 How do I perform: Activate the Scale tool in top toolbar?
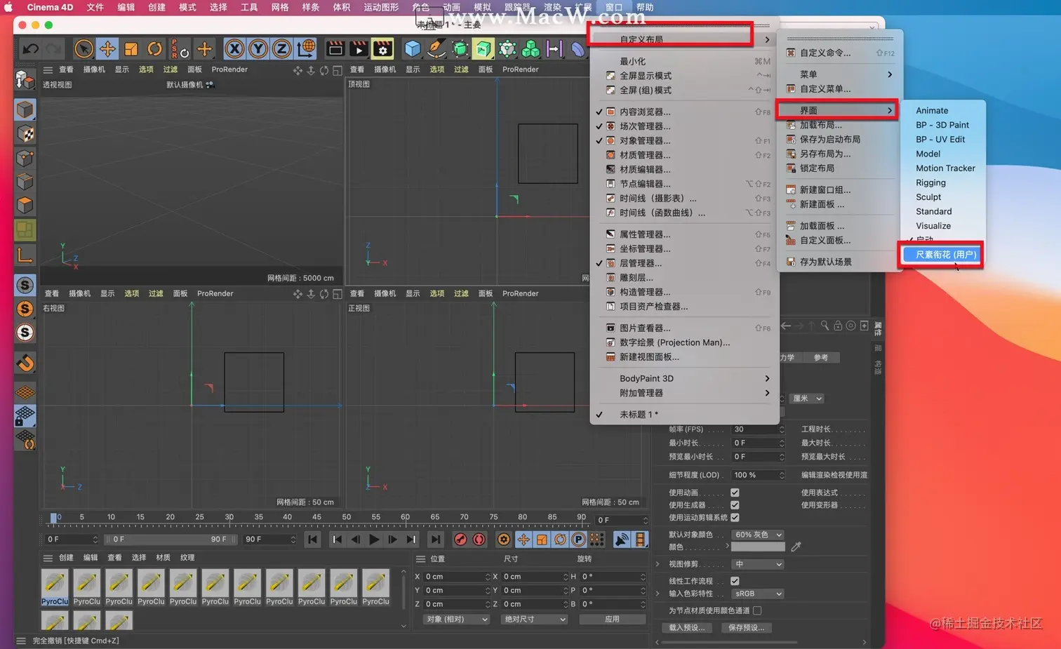pyautogui.click(x=131, y=48)
